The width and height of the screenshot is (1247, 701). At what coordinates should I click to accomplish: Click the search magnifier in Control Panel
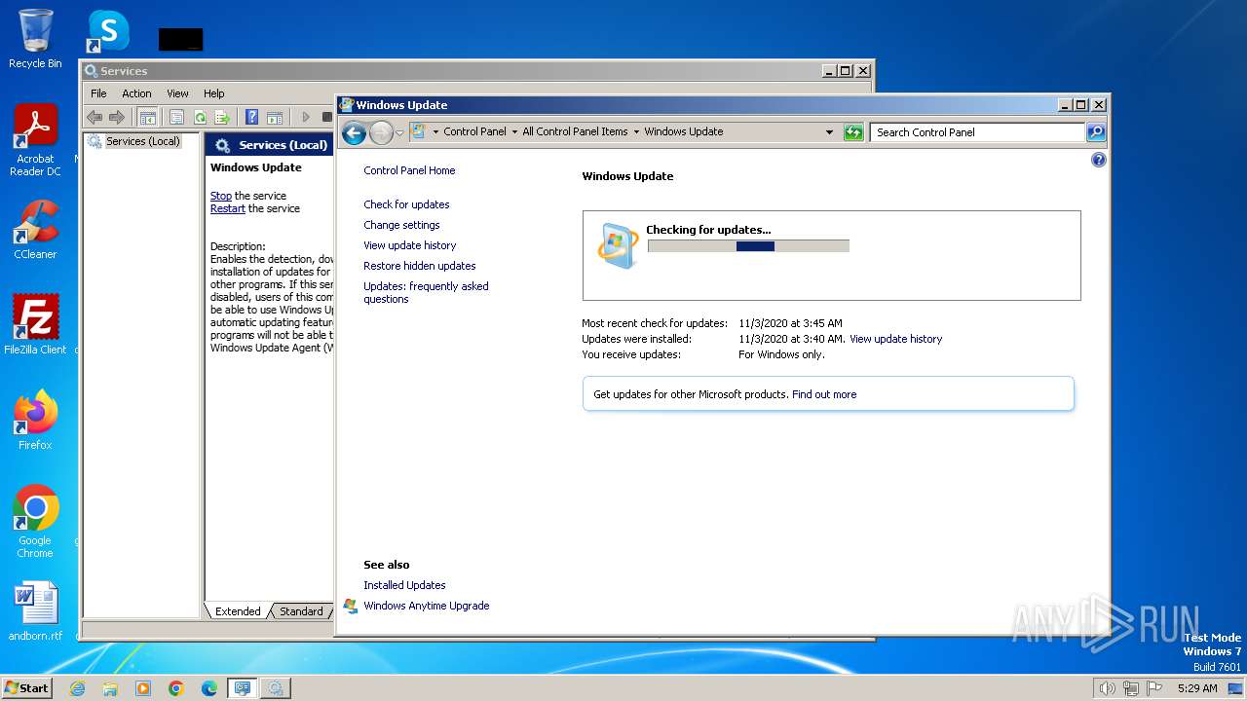pyautogui.click(x=1096, y=132)
